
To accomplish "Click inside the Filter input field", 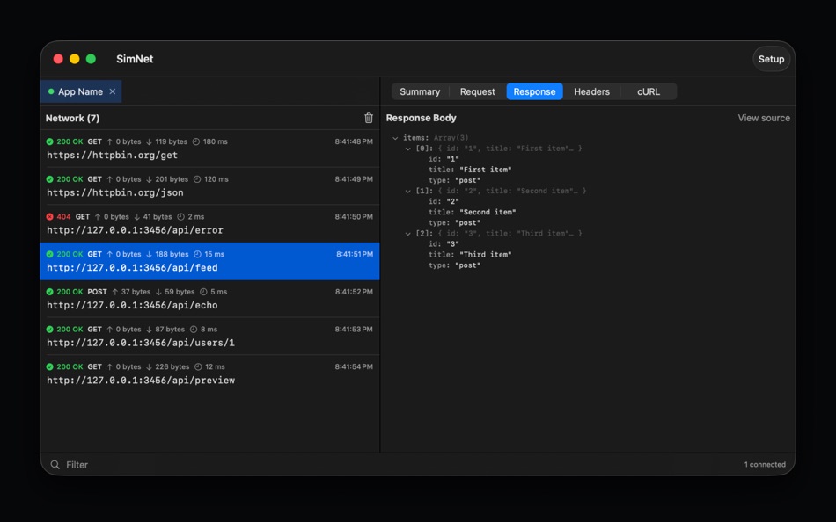I will coord(176,464).
